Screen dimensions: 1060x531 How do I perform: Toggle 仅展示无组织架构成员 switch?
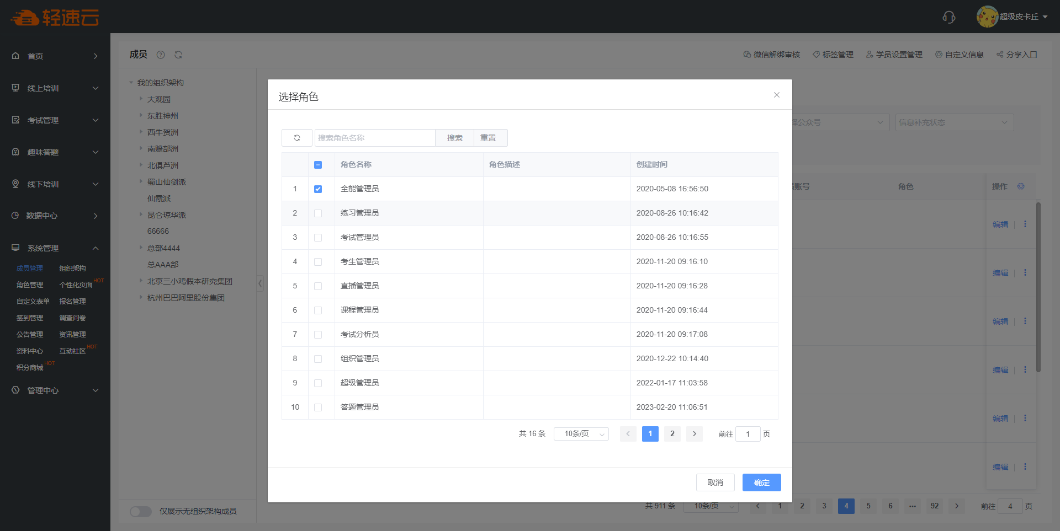tap(141, 511)
